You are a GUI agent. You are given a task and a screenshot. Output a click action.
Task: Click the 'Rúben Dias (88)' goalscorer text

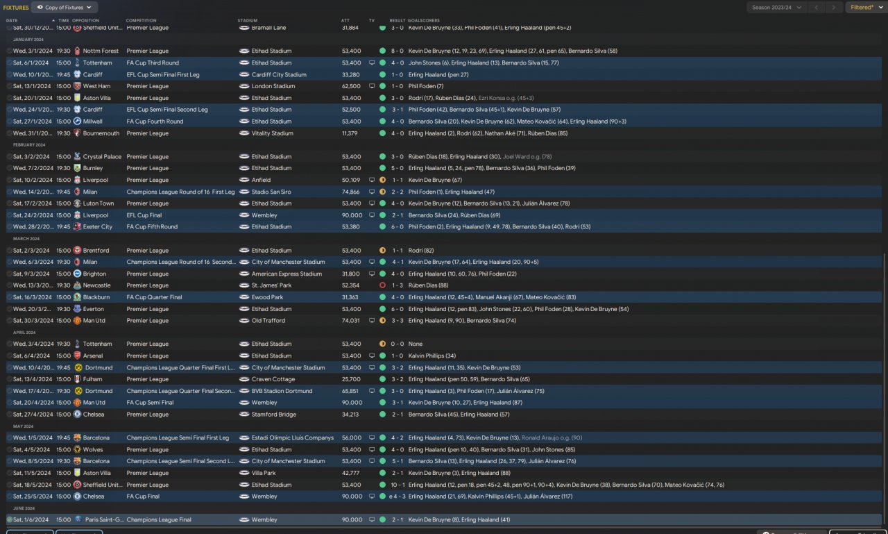[429, 285]
